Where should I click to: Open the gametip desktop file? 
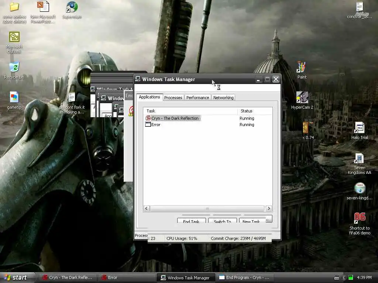tap(14, 97)
